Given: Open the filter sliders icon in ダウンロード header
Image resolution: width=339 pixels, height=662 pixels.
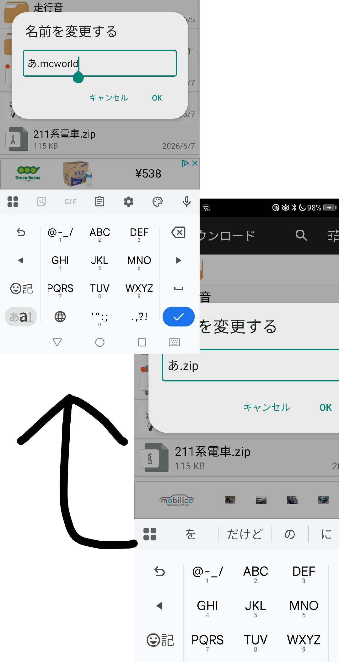Looking at the screenshot, I should (x=333, y=235).
